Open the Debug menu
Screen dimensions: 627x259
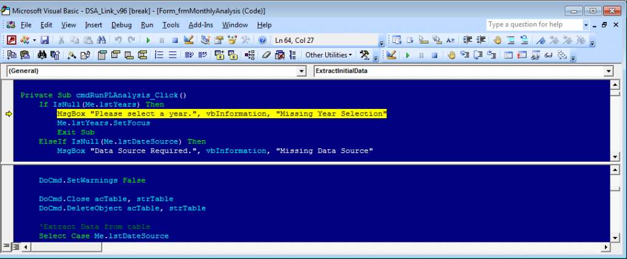click(x=121, y=24)
